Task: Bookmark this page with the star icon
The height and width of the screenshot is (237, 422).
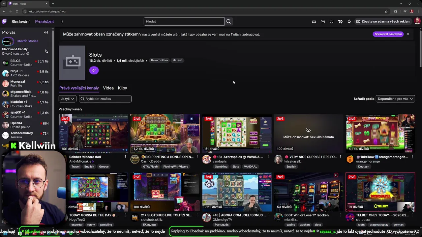Action: pyautogui.click(x=386, y=11)
